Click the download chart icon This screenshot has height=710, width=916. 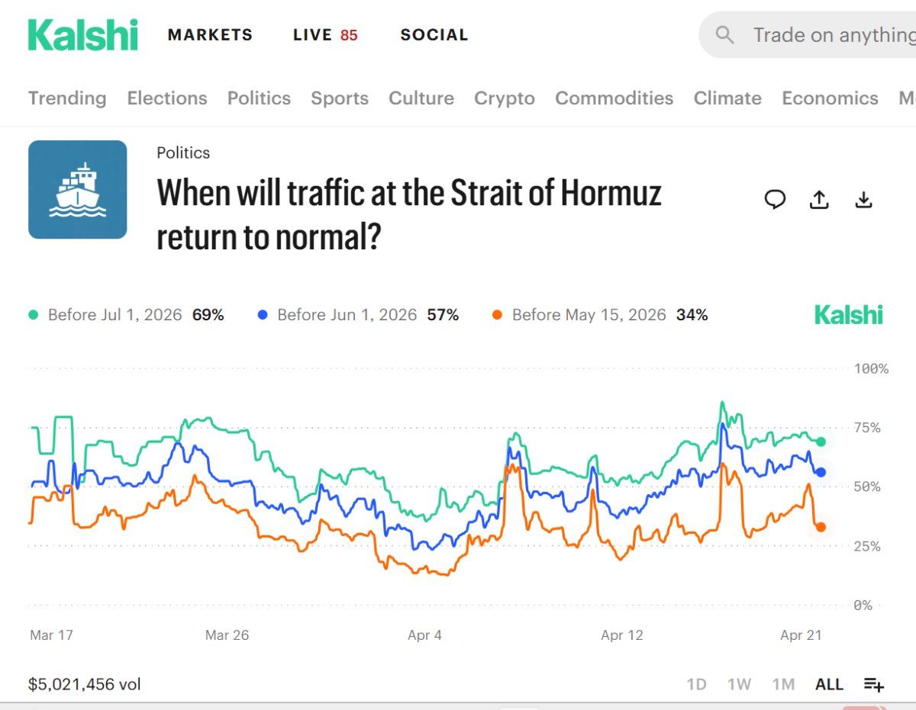click(x=863, y=200)
